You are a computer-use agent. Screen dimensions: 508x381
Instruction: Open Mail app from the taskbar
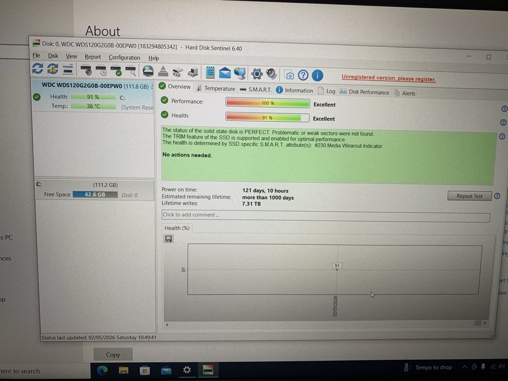click(x=166, y=370)
